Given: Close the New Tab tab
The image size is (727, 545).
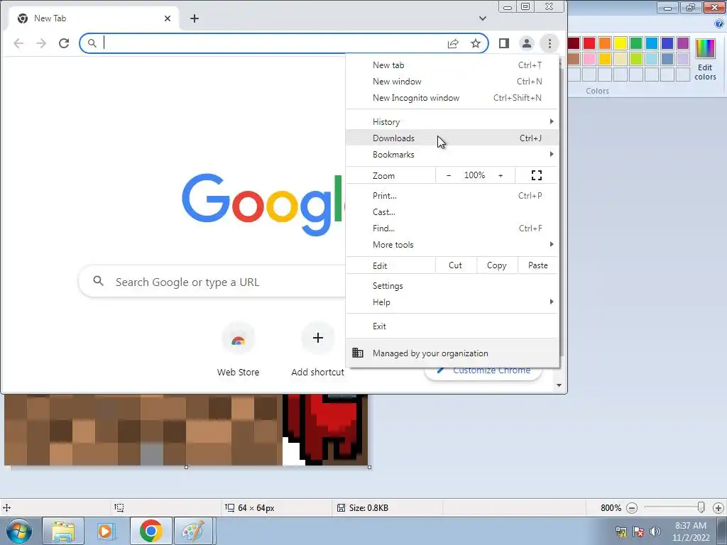Looking at the screenshot, I should [x=168, y=18].
